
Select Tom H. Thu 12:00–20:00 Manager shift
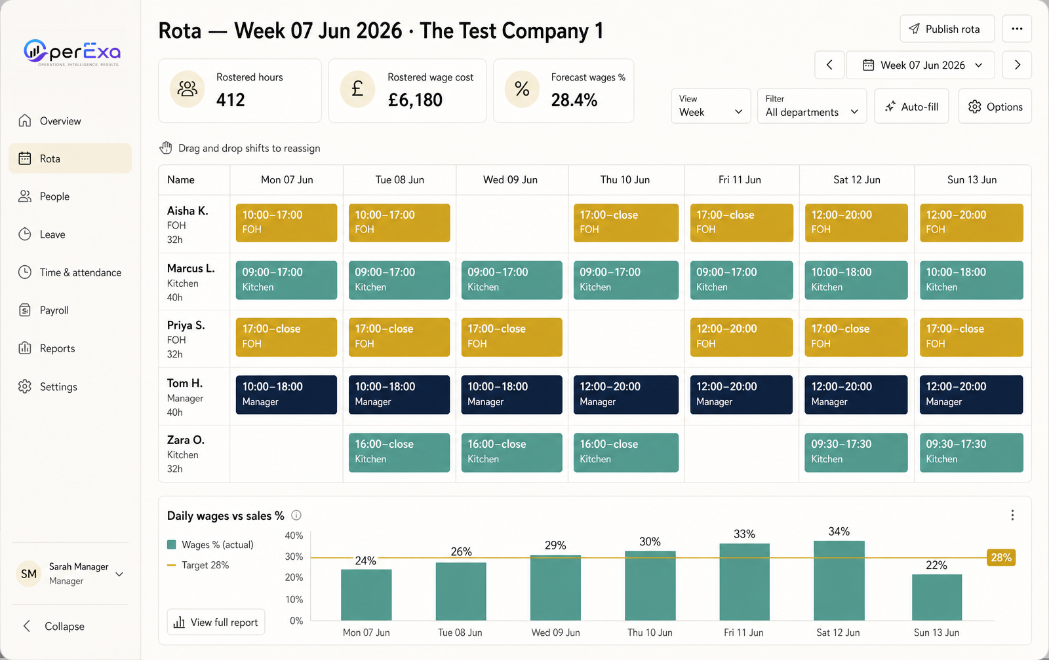pos(626,395)
